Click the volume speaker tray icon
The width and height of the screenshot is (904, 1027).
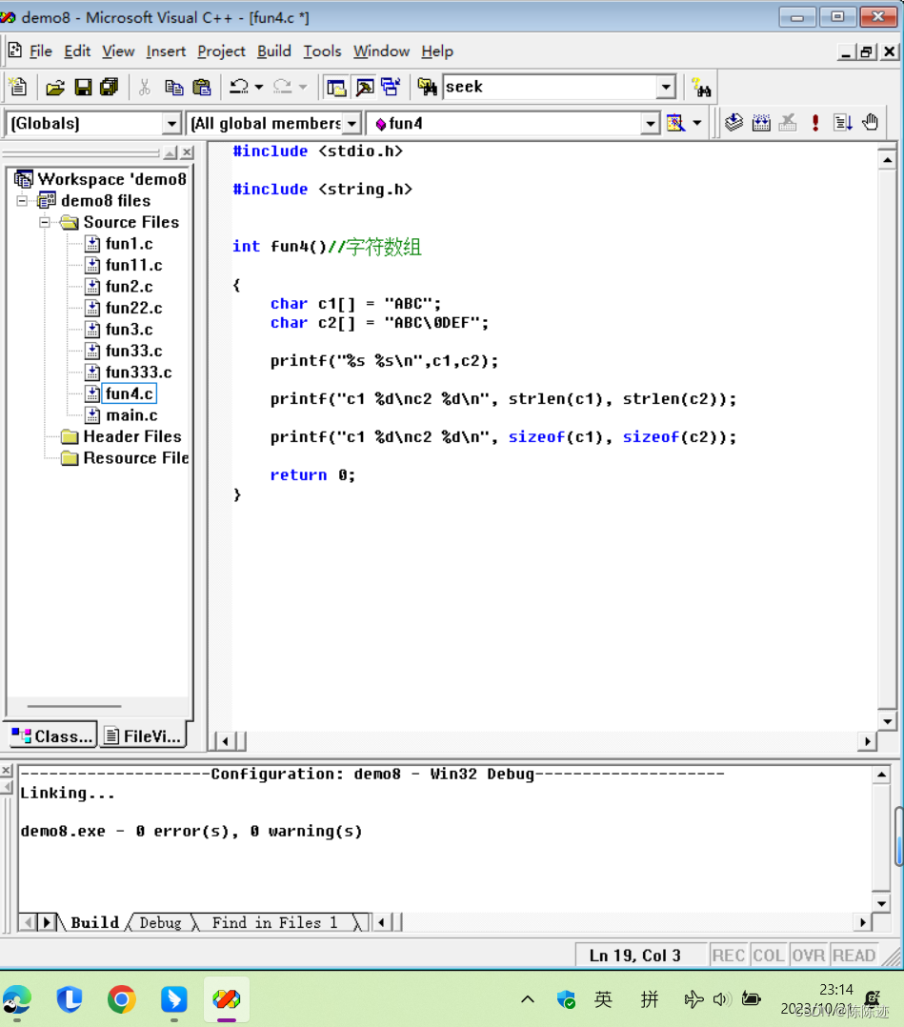[722, 998]
